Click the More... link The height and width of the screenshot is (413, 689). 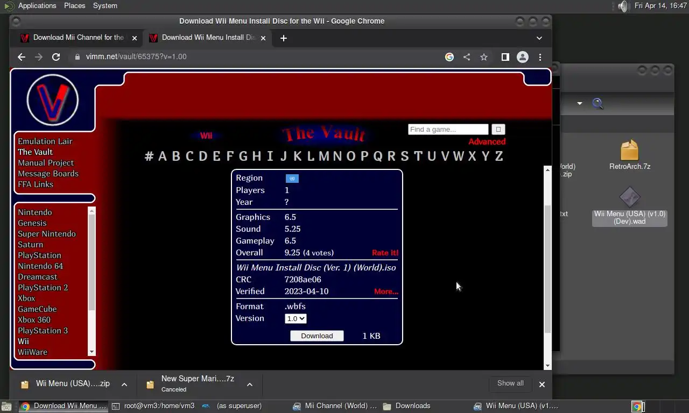(386, 291)
